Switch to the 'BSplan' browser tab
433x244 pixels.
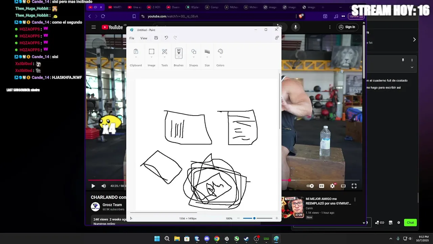[x=193, y=7]
